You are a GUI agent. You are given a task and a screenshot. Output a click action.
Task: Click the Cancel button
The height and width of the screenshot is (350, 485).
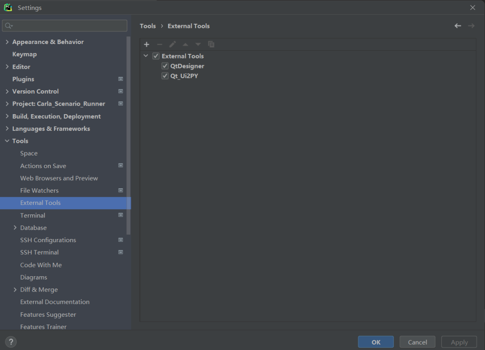point(417,342)
